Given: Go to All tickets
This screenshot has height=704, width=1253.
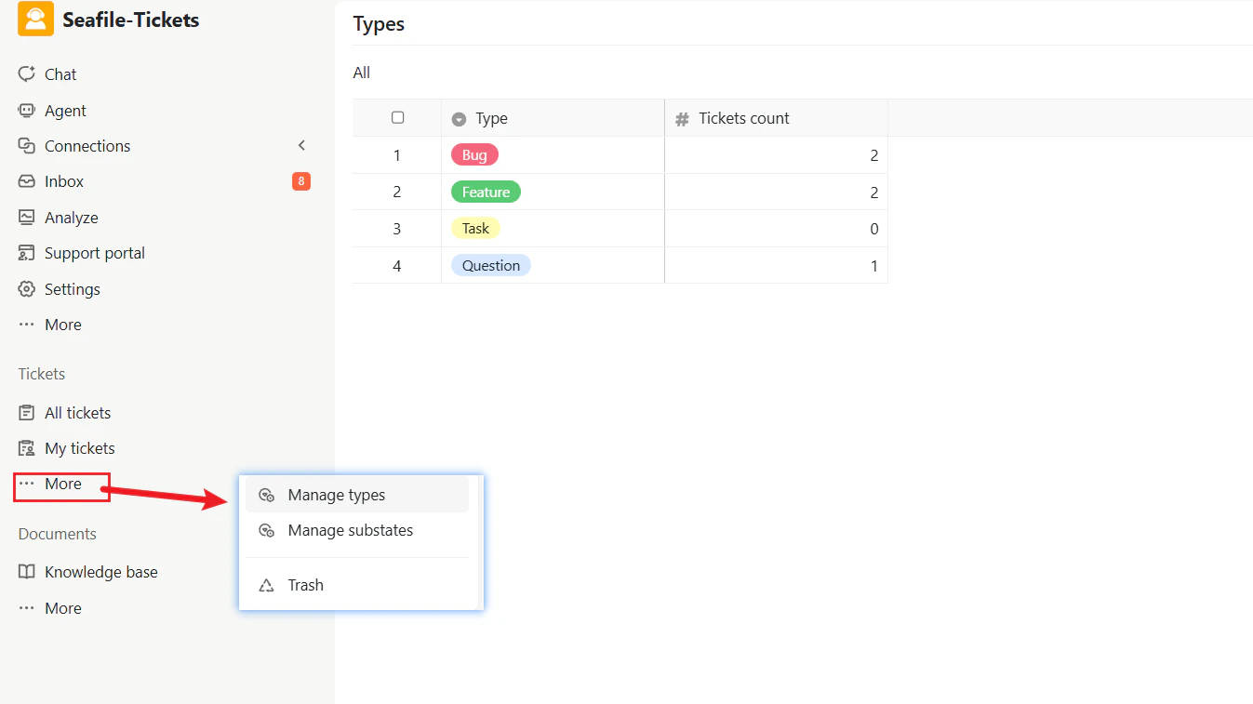Looking at the screenshot, I should [x=77, y=413].
